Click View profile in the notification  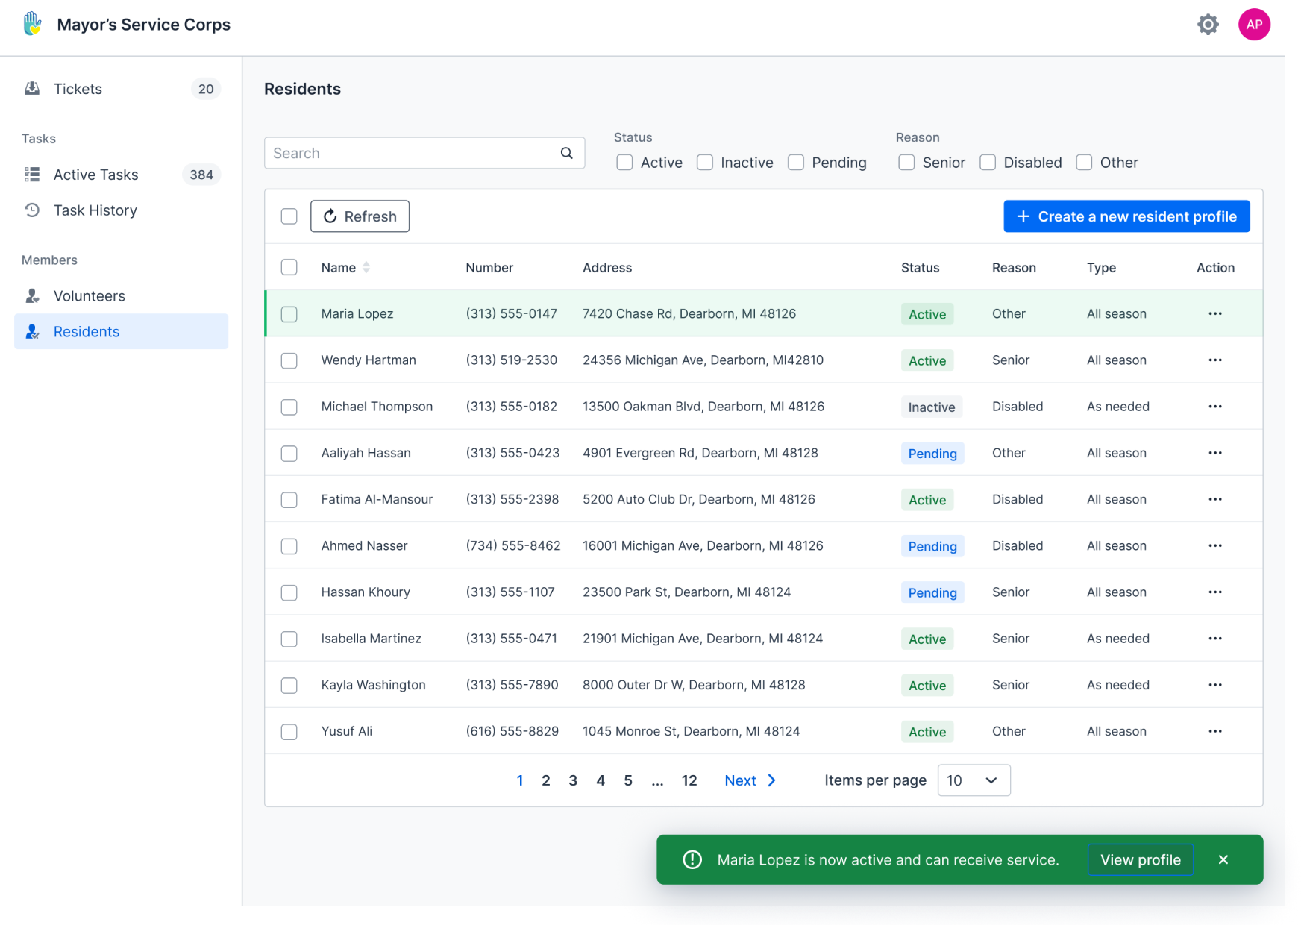pos(1141,859)
